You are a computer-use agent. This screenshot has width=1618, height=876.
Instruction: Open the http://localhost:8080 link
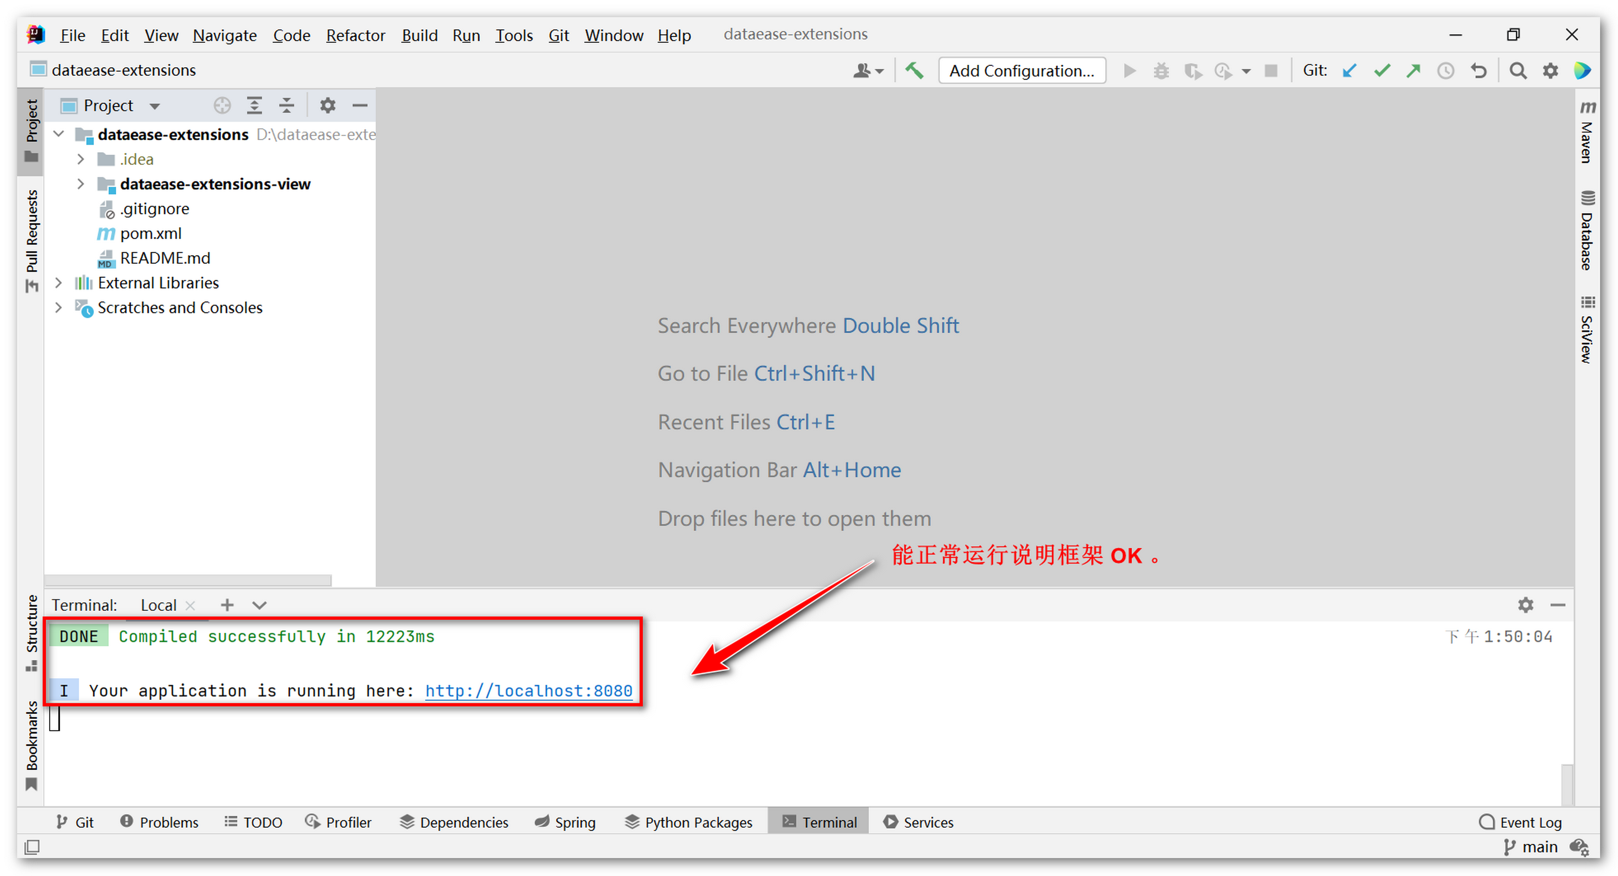click(x=529, y=691)
